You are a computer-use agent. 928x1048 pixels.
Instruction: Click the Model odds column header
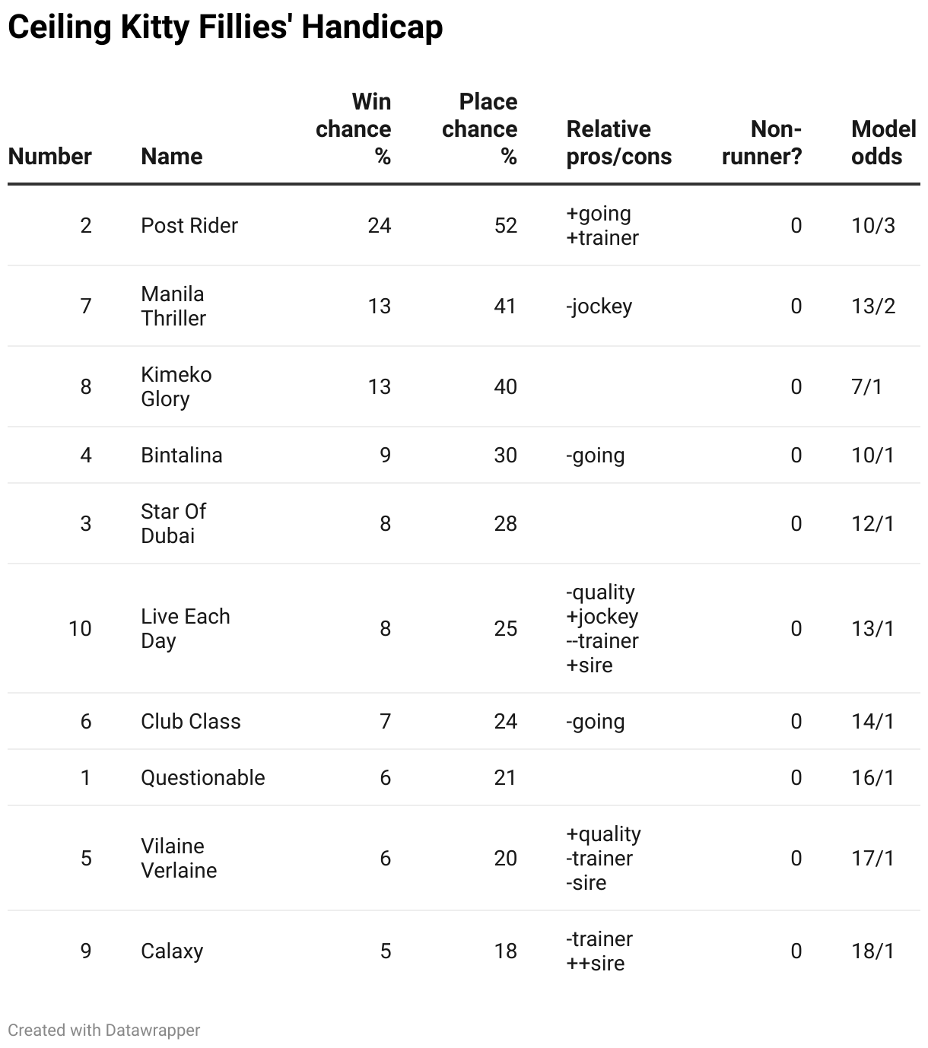[x=883, y=142]
